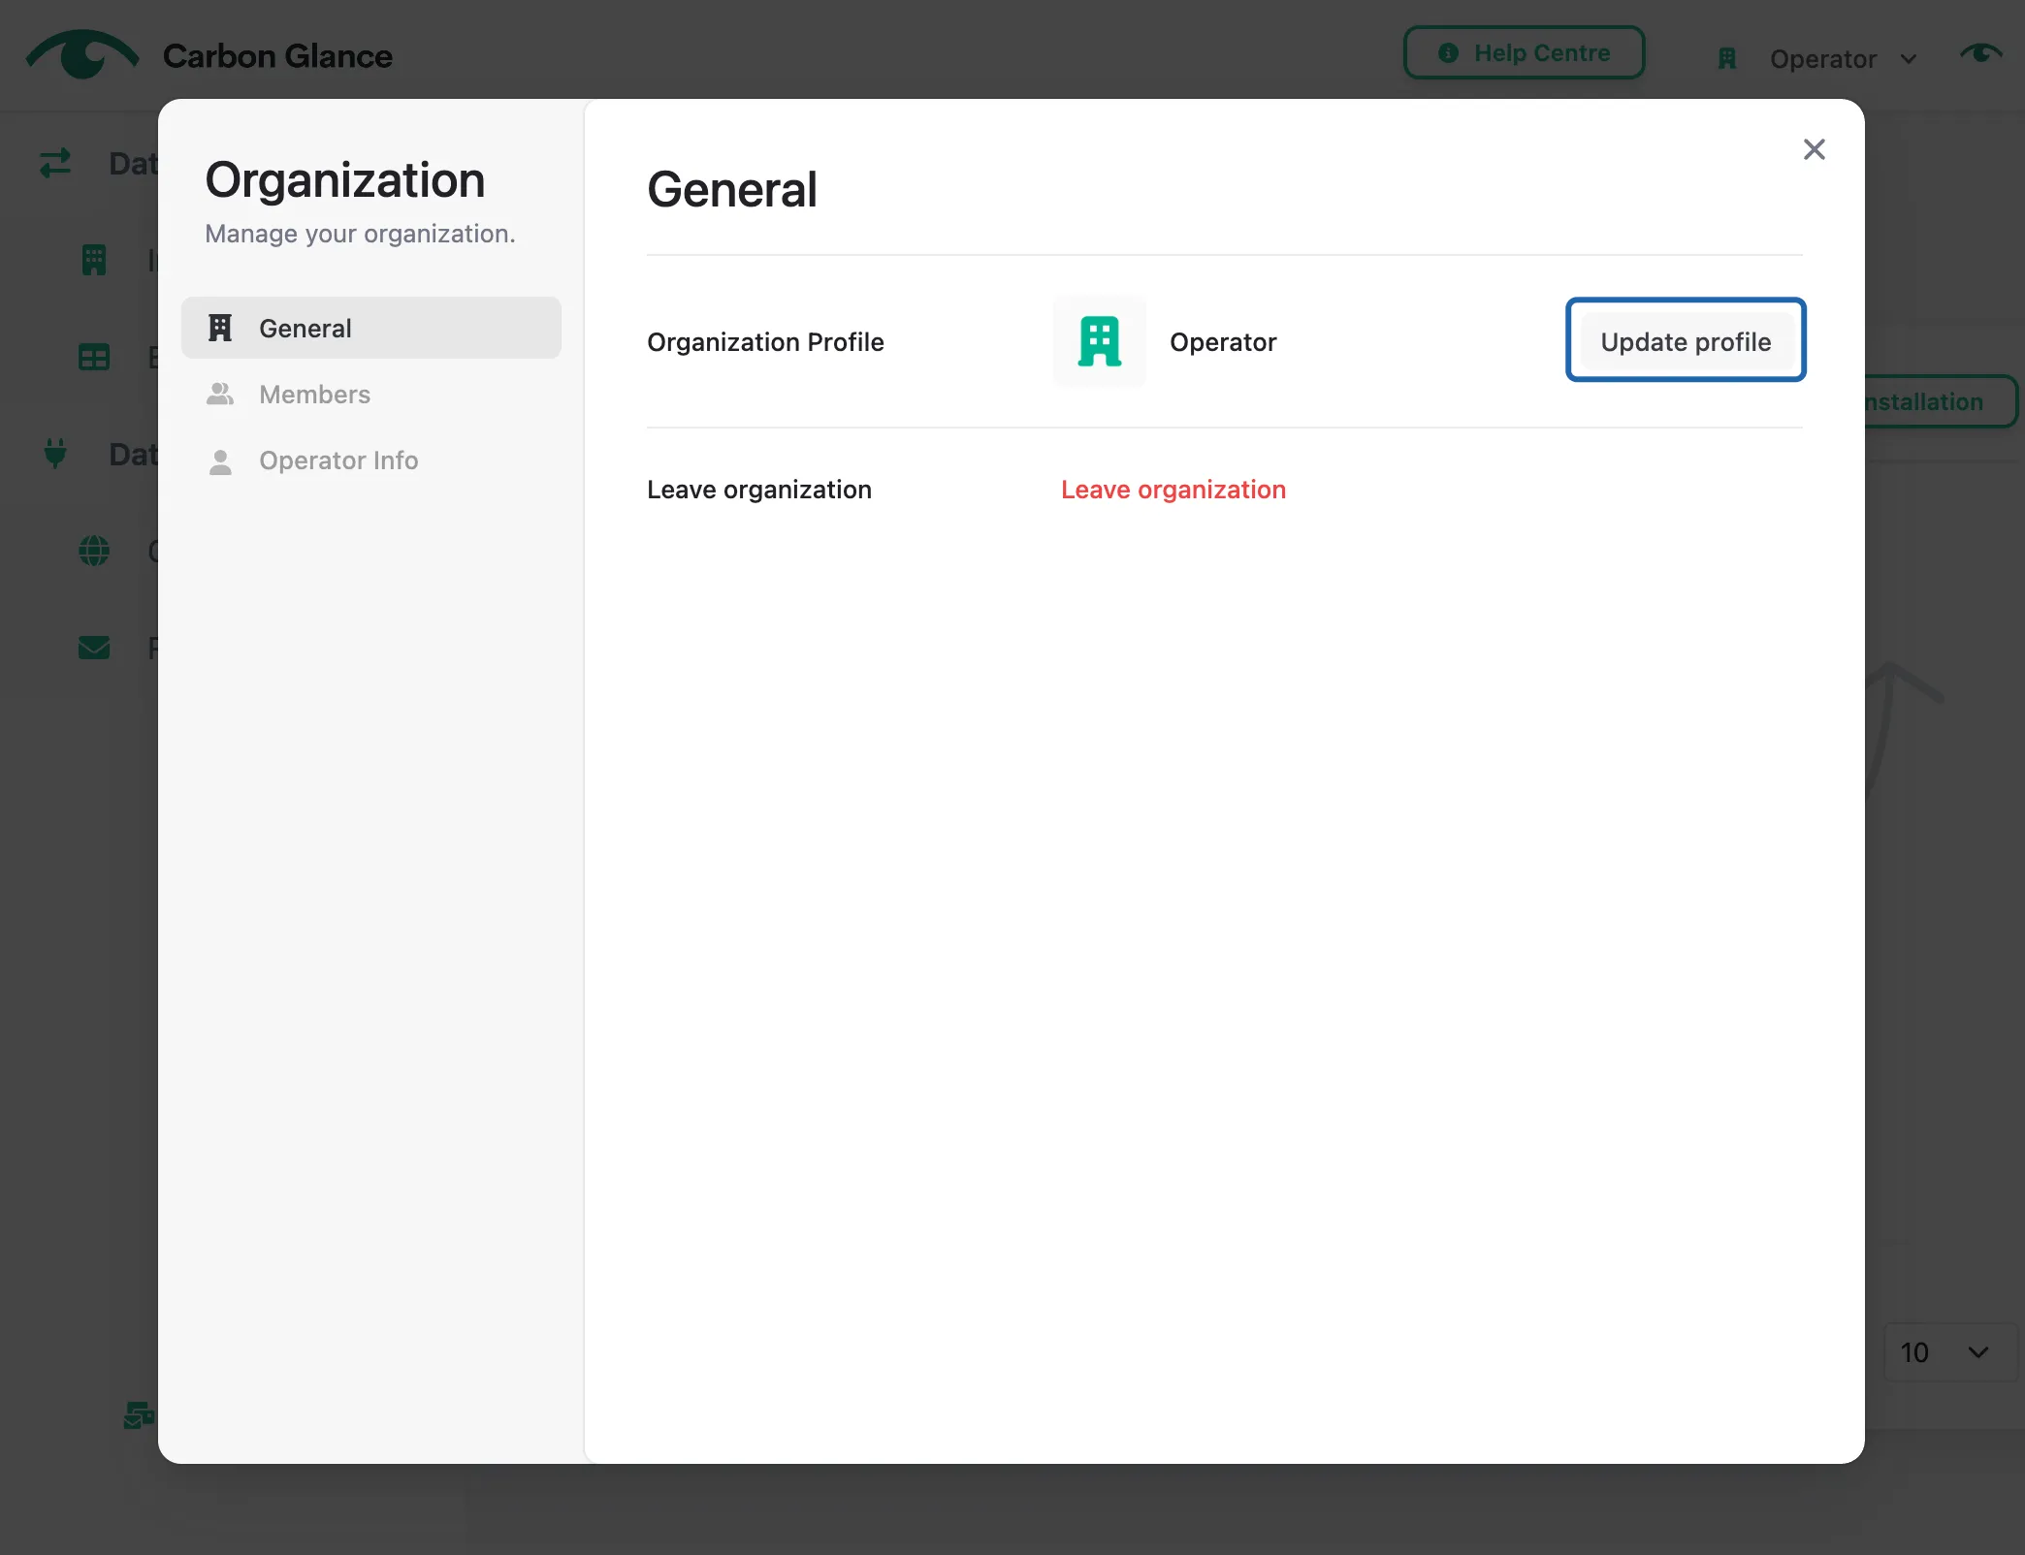Click the green building icon in background sidebar
Screen dimensions: 2025x1555
[x=94, y=260]
